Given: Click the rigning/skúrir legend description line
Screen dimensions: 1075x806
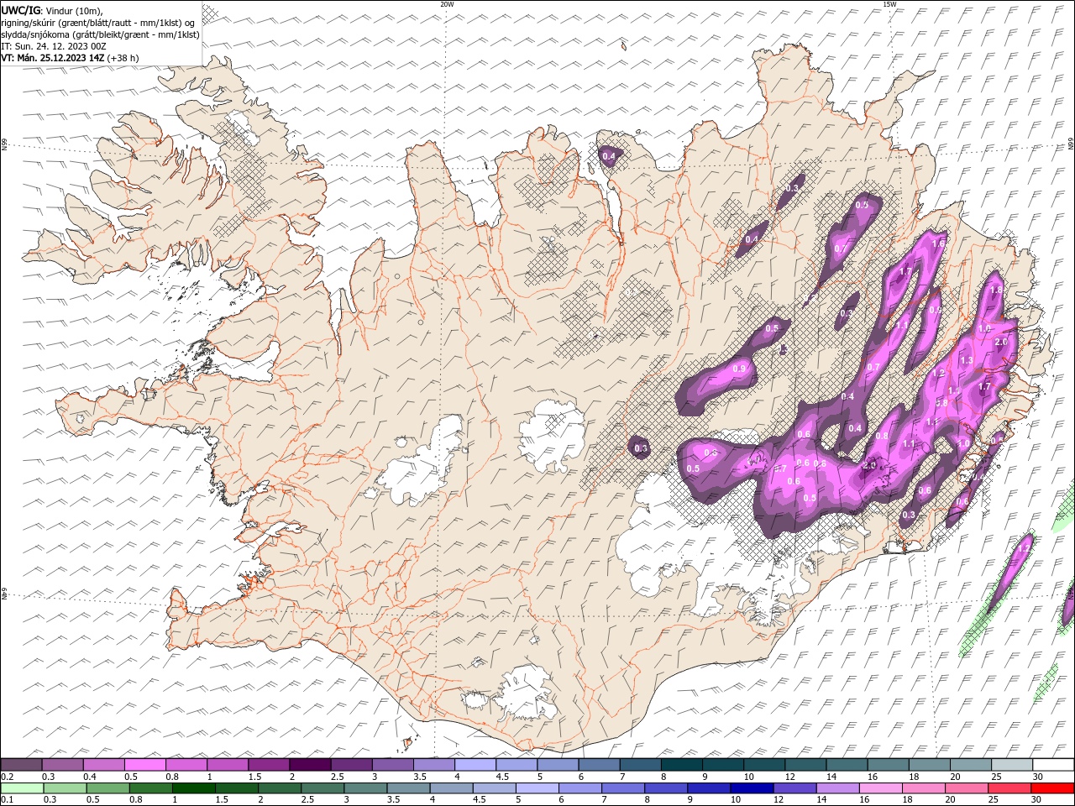Looking at the screenshot, I should click(98, 23).
